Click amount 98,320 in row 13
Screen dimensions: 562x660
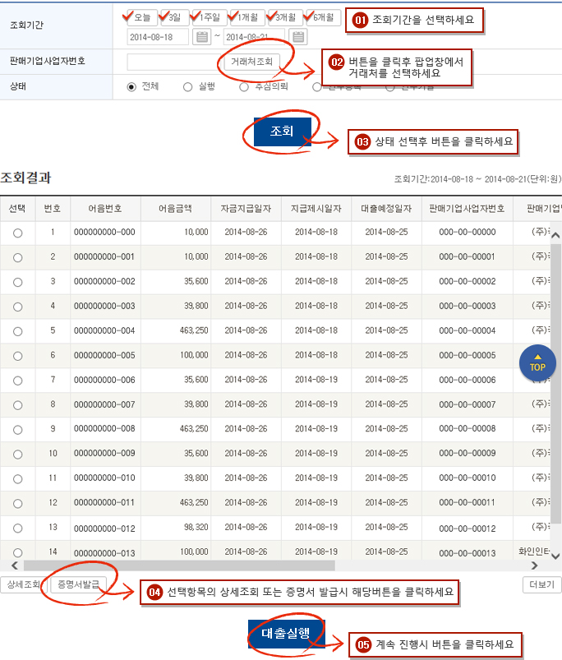point(196,527)
